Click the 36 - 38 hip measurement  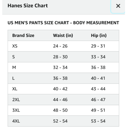pos(98,67)
